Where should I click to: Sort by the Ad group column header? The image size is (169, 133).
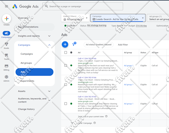tap(128, 52)
